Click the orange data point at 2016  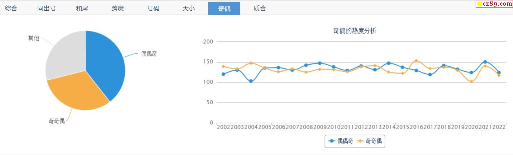(416, 61)
